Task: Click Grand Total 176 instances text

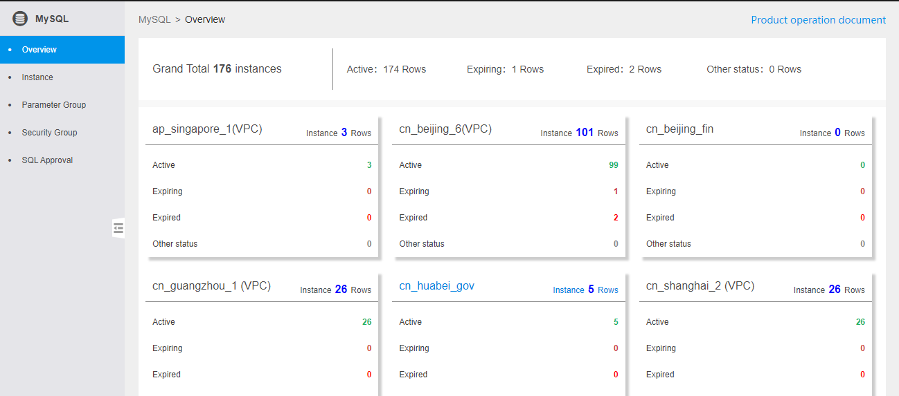Action: 217,69
